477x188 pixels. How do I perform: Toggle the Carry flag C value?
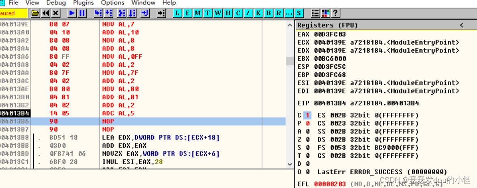(307, 116)
